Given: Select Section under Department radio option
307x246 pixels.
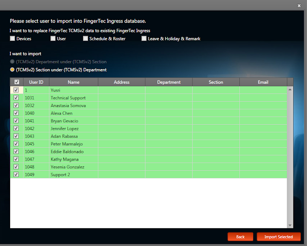Looking at the screenshot, I should (x=12, y=70).
